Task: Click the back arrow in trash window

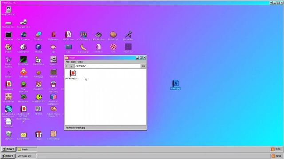Action: click(x=67, y=66)
